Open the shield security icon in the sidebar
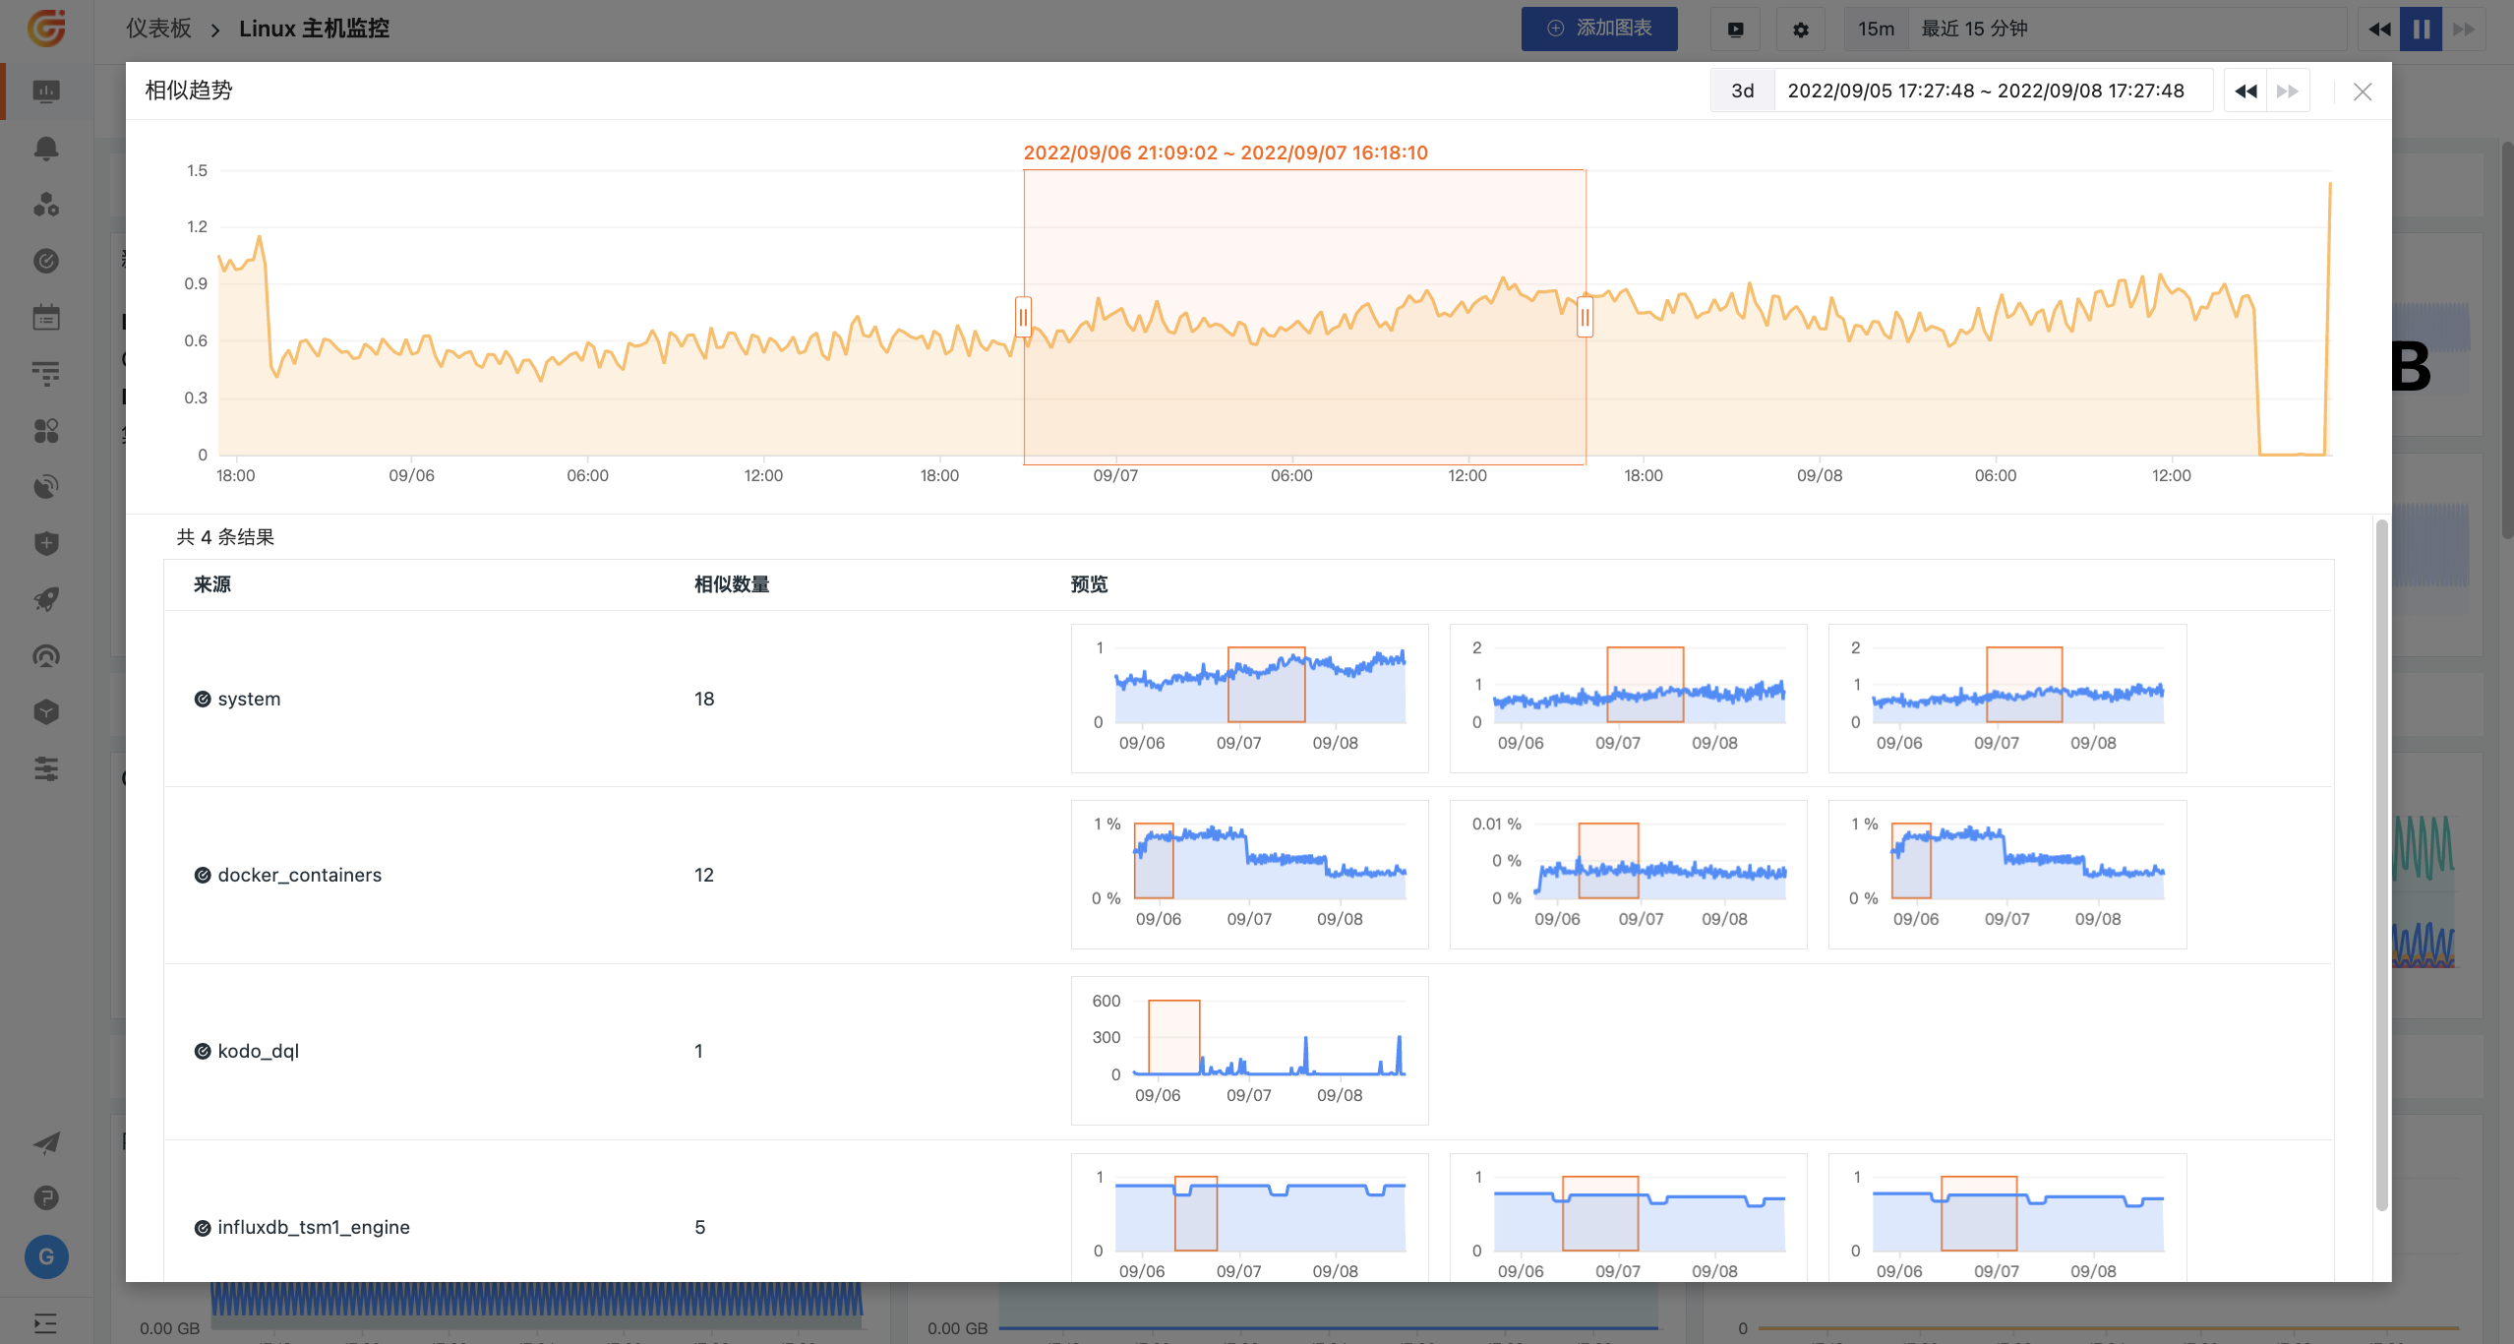The width and height of the screenshot is (2514, 1344). [x=46, y=543]
